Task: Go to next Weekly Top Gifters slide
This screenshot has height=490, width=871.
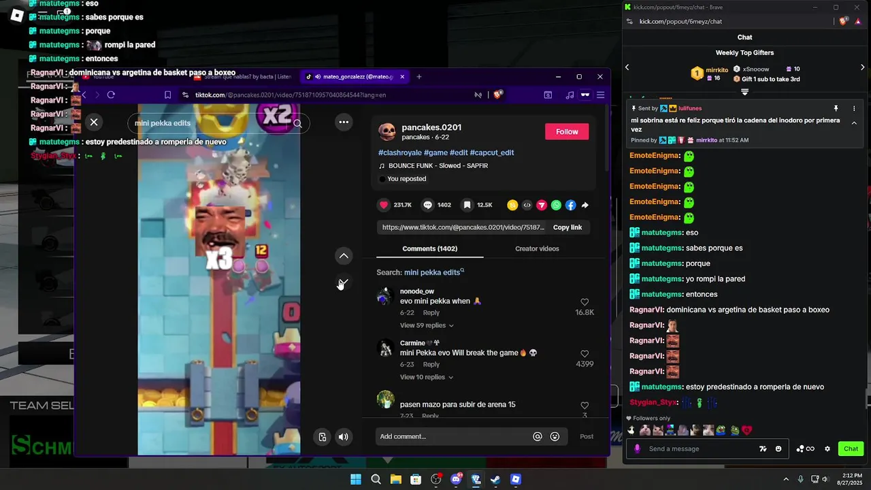Action: (862, 67)
